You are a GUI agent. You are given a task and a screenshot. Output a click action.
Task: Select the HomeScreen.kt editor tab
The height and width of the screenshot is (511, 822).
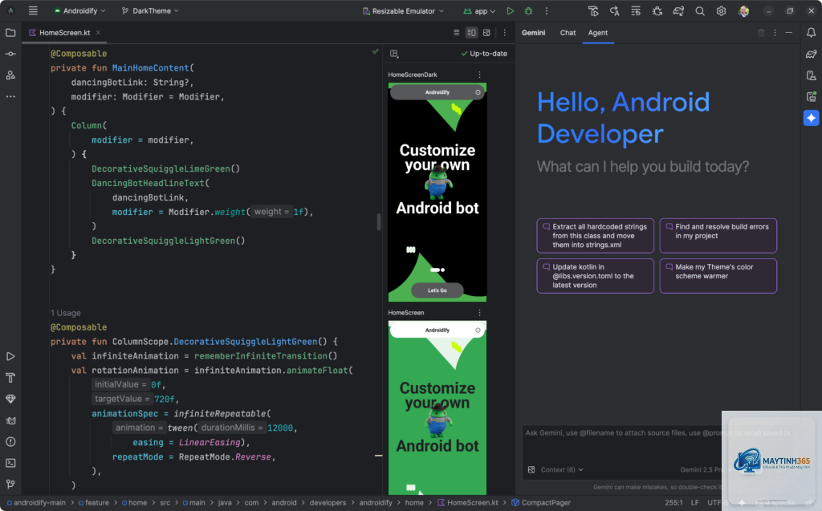[64, 33]
